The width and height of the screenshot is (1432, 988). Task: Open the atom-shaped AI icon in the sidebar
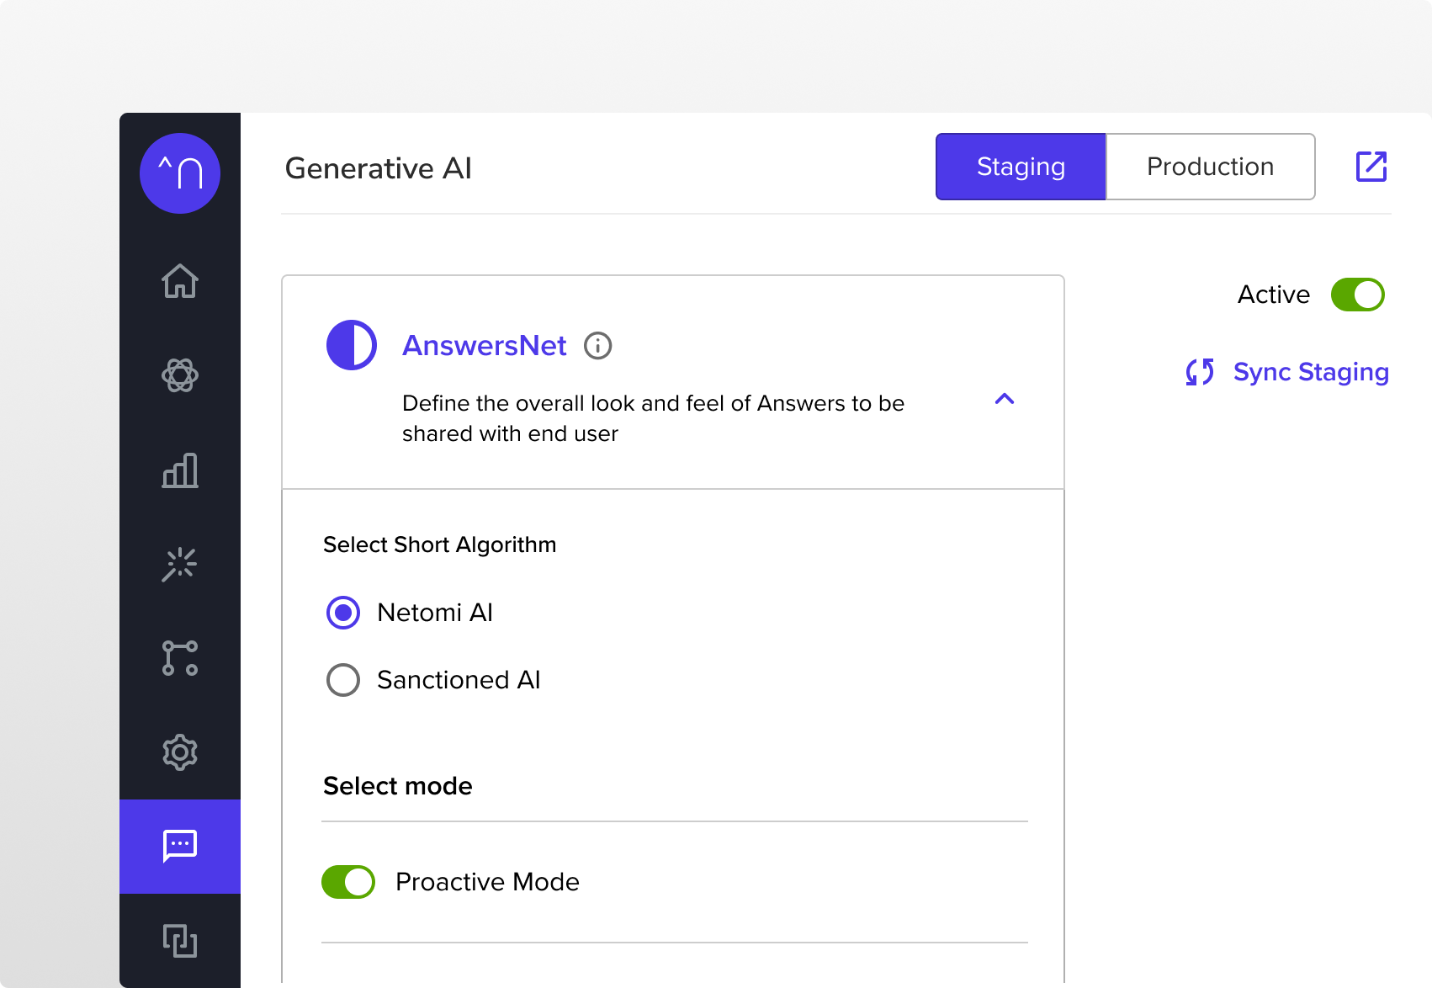tap(180, 375)
